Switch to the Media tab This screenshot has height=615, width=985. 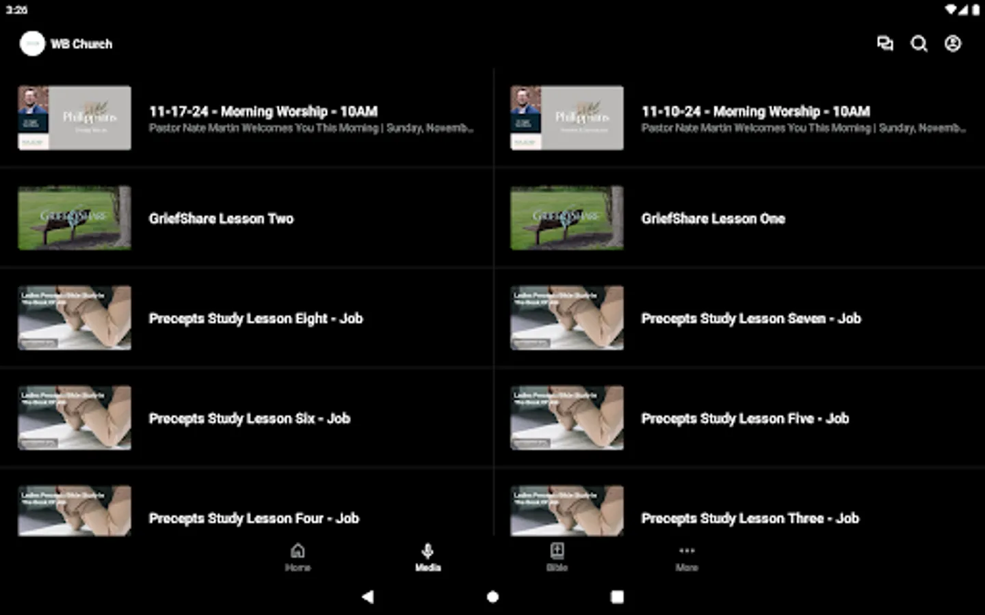coord(427,557)
